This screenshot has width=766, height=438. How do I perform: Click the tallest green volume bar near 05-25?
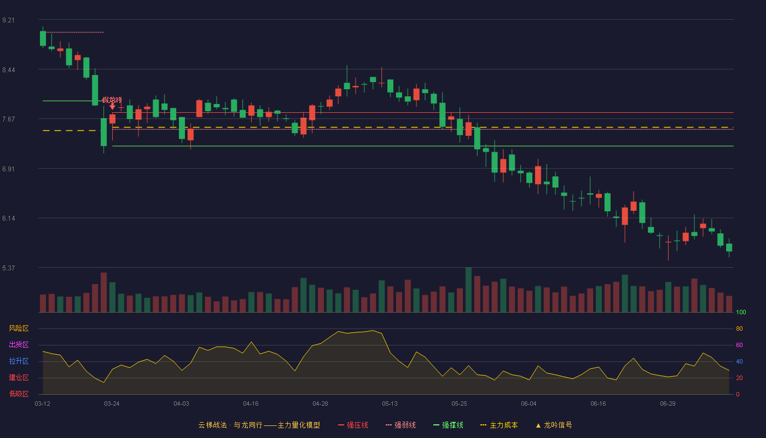(x=468, y=290)
